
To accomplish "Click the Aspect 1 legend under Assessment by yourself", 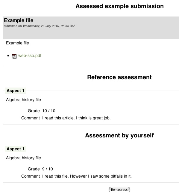I will click(16, 149).
